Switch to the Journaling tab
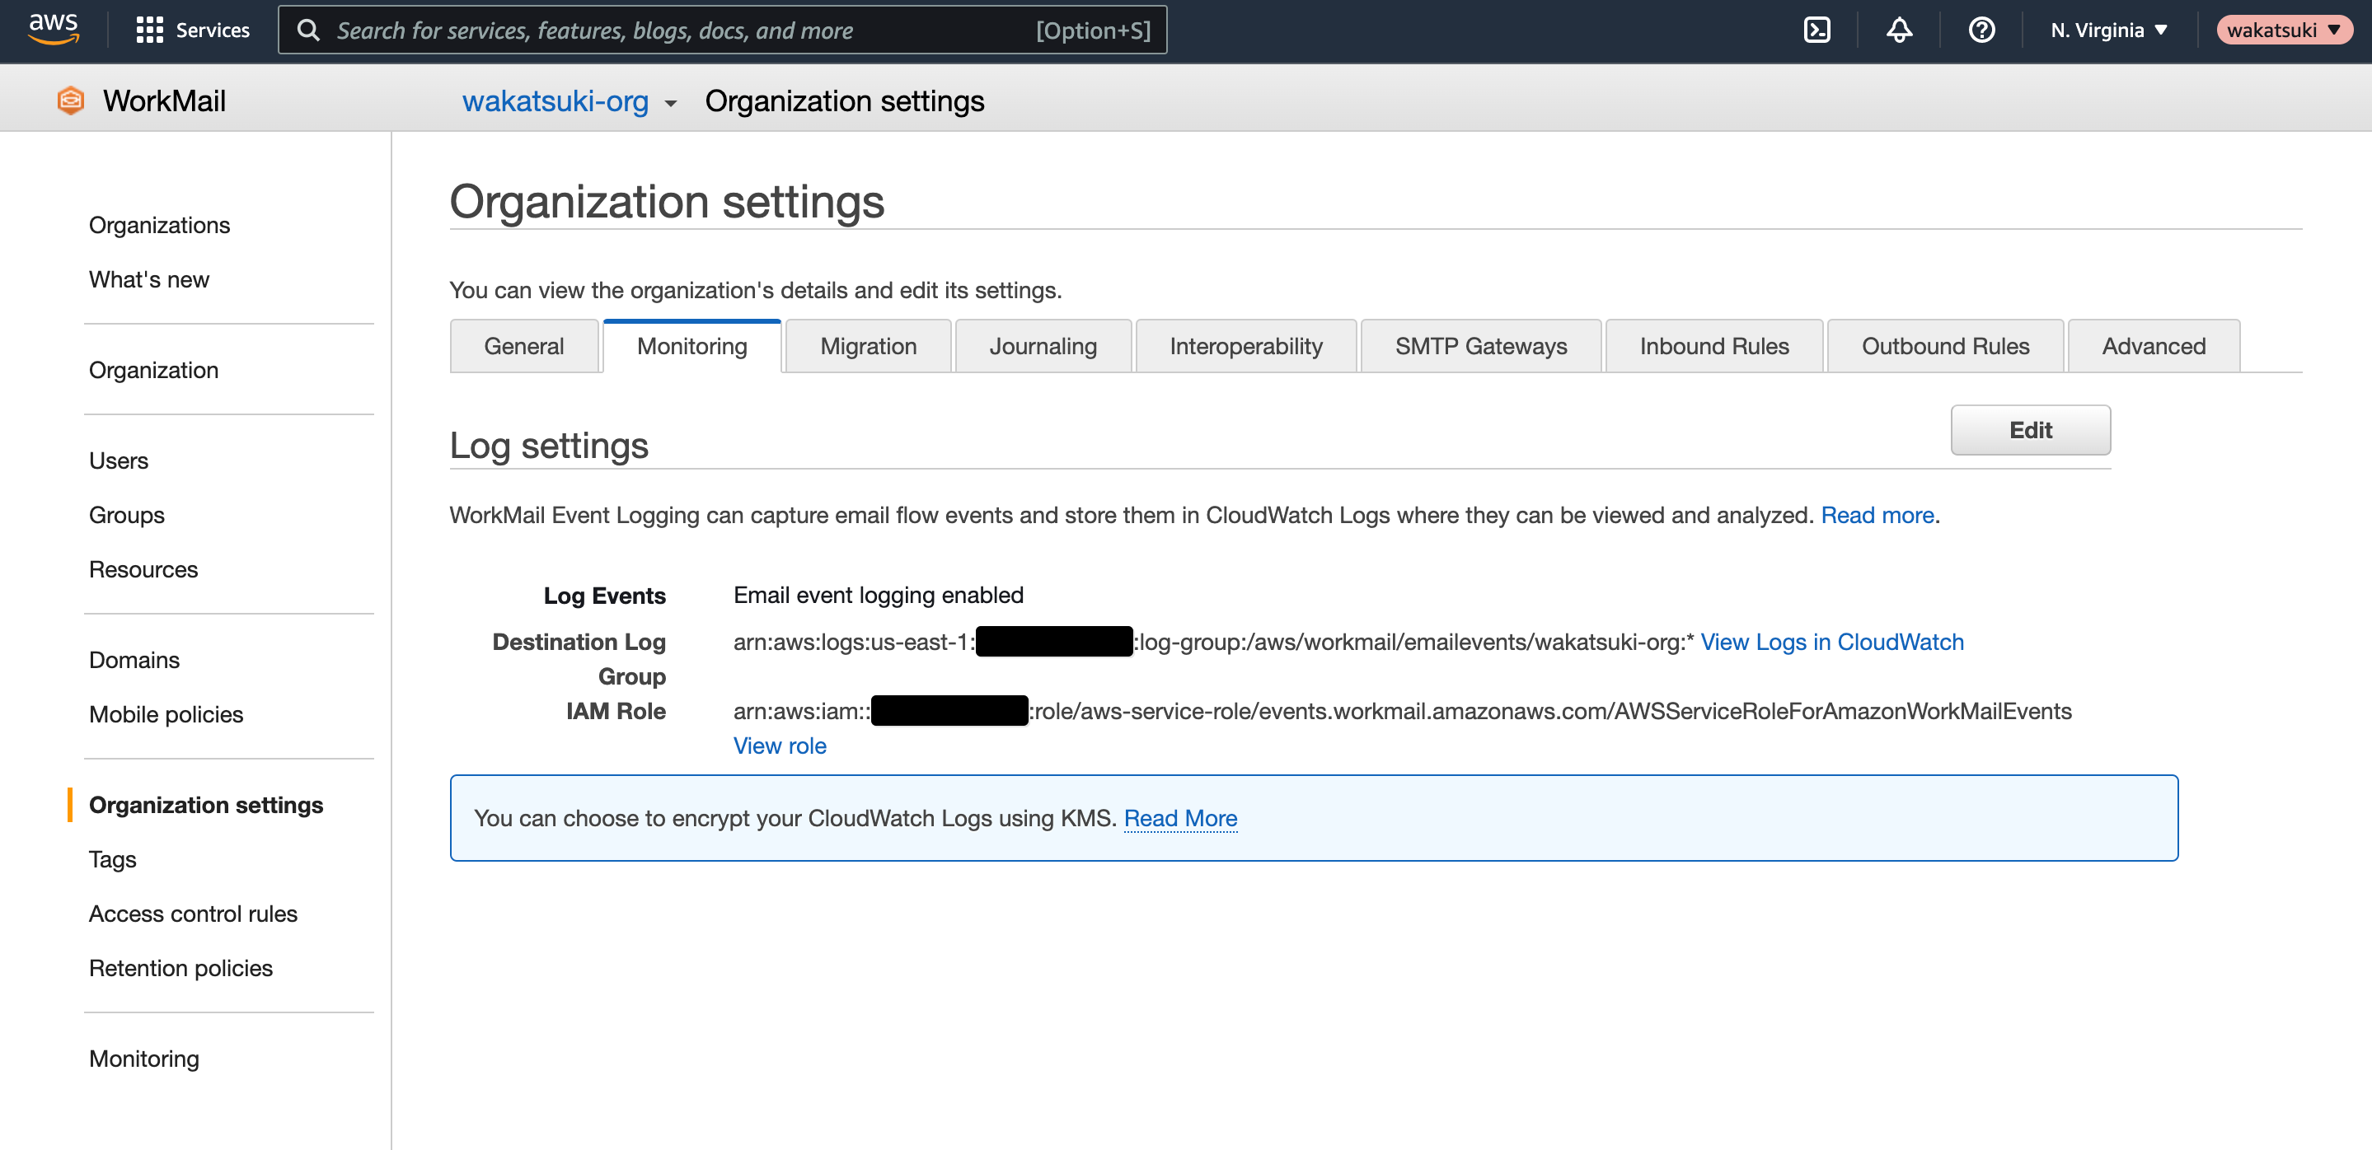Image resolution: width=2372 pixels, height=1150 pixels. (x=1043, y=346)
